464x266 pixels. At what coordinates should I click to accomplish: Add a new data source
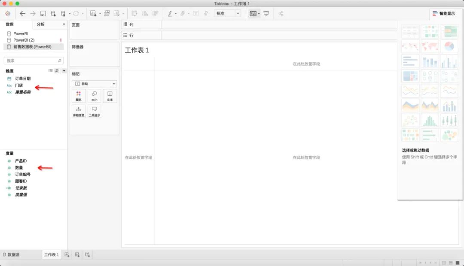(x=53, y=14)
